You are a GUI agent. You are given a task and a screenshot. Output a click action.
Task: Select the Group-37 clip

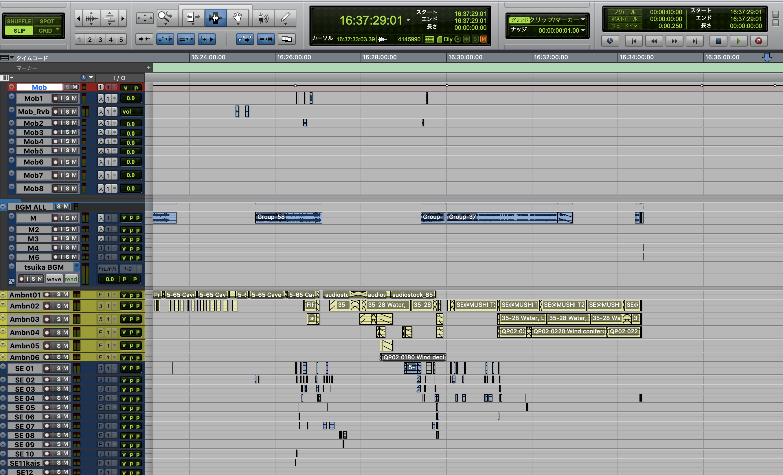[509, 217]
